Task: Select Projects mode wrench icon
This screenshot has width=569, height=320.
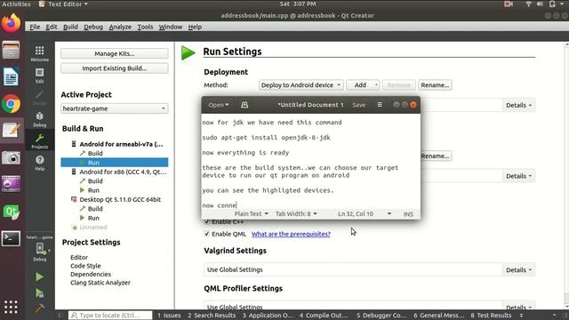Action: pos(39,141)
